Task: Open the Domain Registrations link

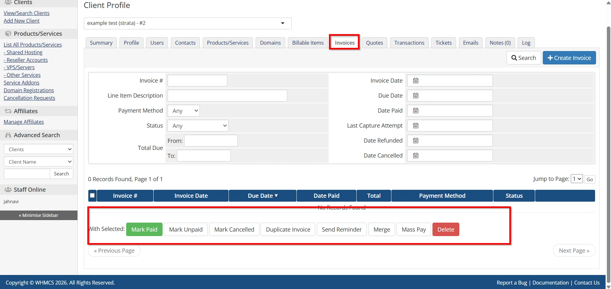Action: (x=29, y=90)
